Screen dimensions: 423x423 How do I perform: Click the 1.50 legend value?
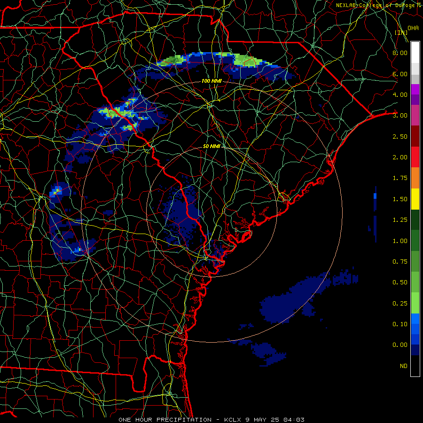pyautogui.click(x=400, y=199)
